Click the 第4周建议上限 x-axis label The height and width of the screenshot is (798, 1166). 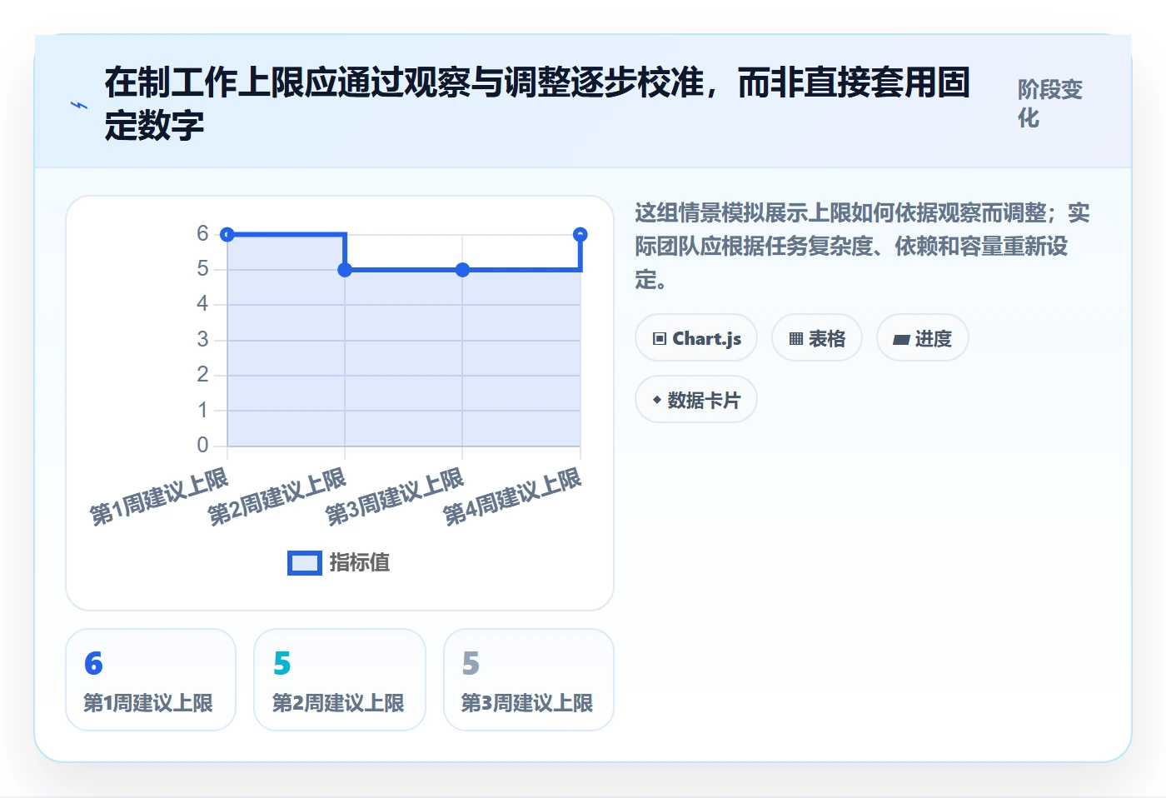point(512,497)
